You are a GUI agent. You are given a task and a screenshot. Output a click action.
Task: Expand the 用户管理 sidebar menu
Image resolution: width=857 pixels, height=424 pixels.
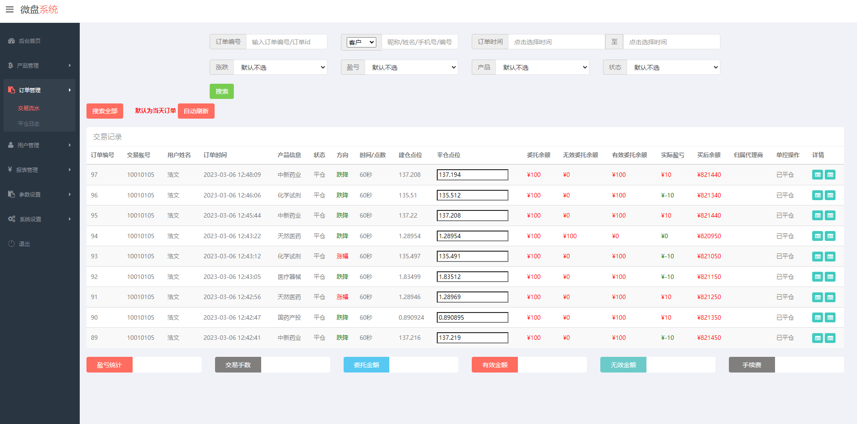coord(39,145)
